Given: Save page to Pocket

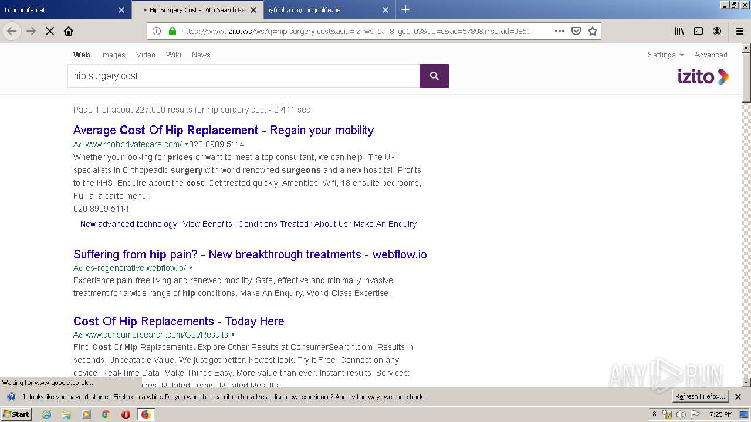Looking at the screenshot, I should tap(576, 31).
